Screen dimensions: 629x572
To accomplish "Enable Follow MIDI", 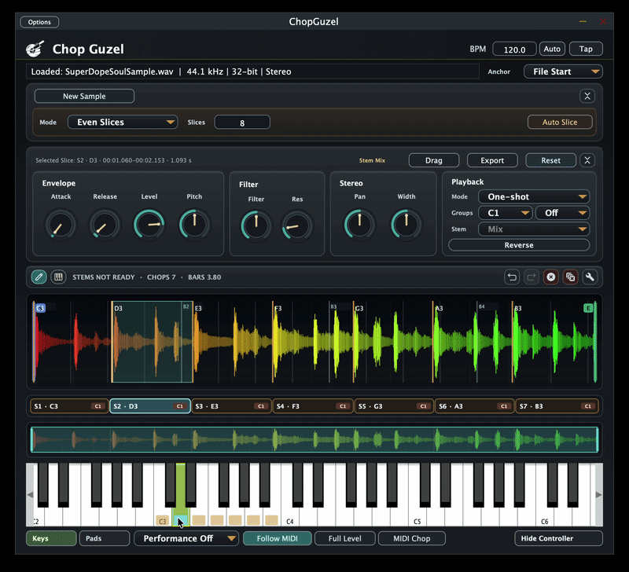I will pyautogui.click(x=277, y=538).
